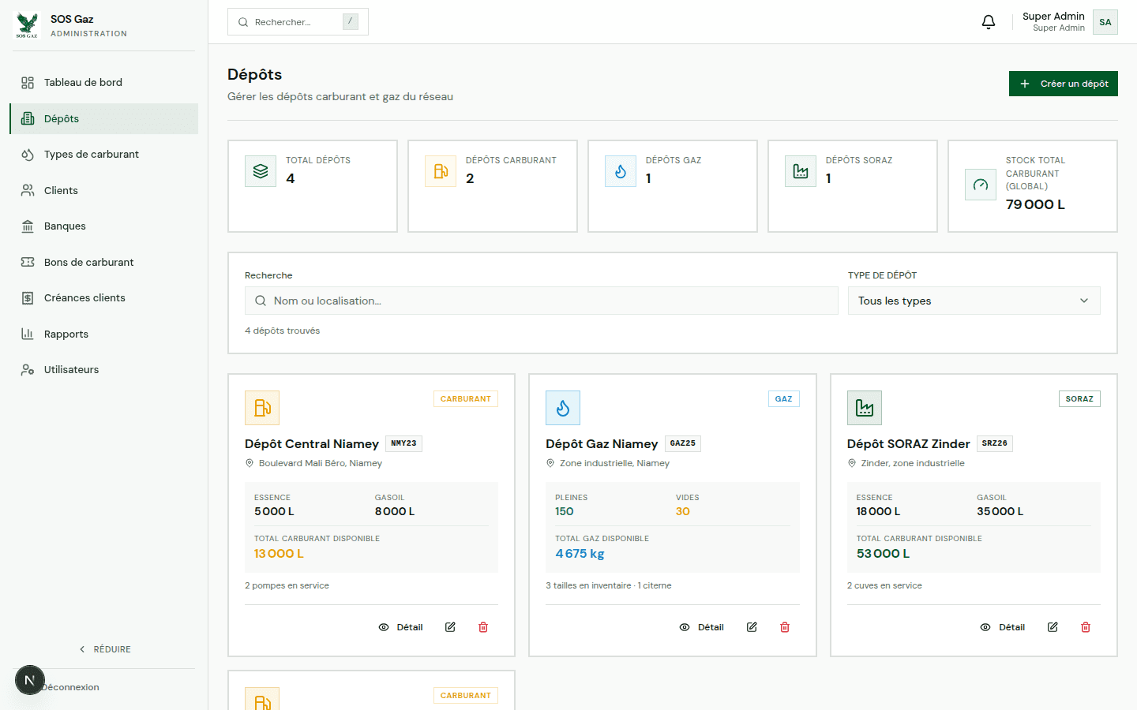Click the round N badge button
Image resolution: width=1137 pixels, height=710 pixels.
pos(30,680)
